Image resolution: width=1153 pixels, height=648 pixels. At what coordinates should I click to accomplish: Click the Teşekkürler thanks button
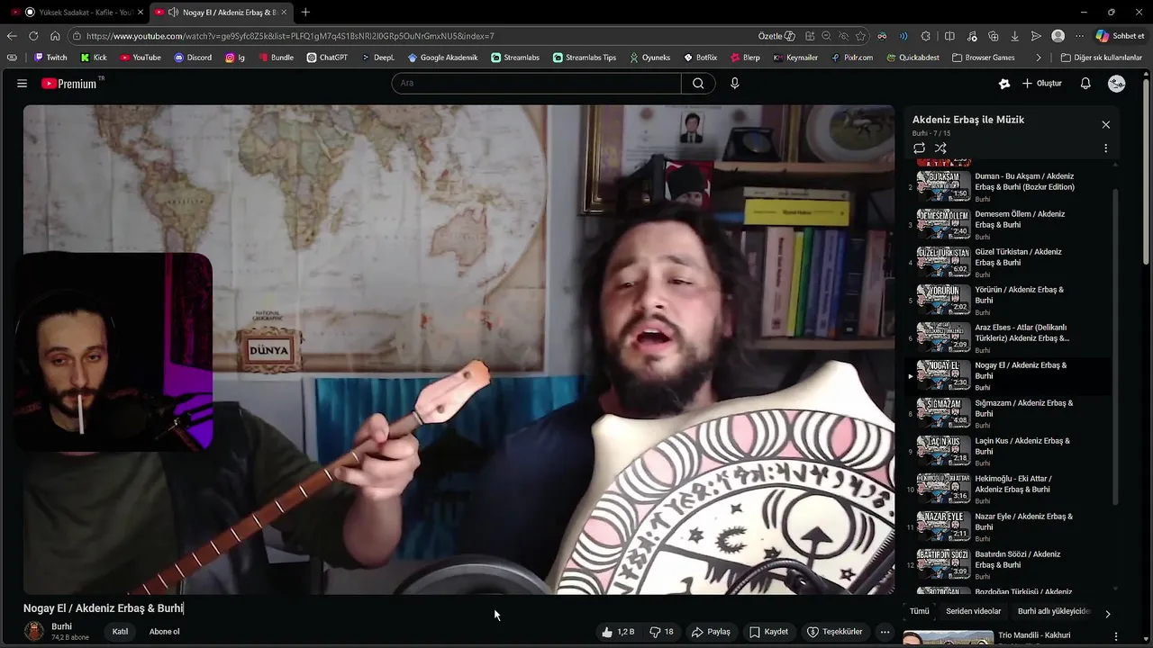(835, 632)
